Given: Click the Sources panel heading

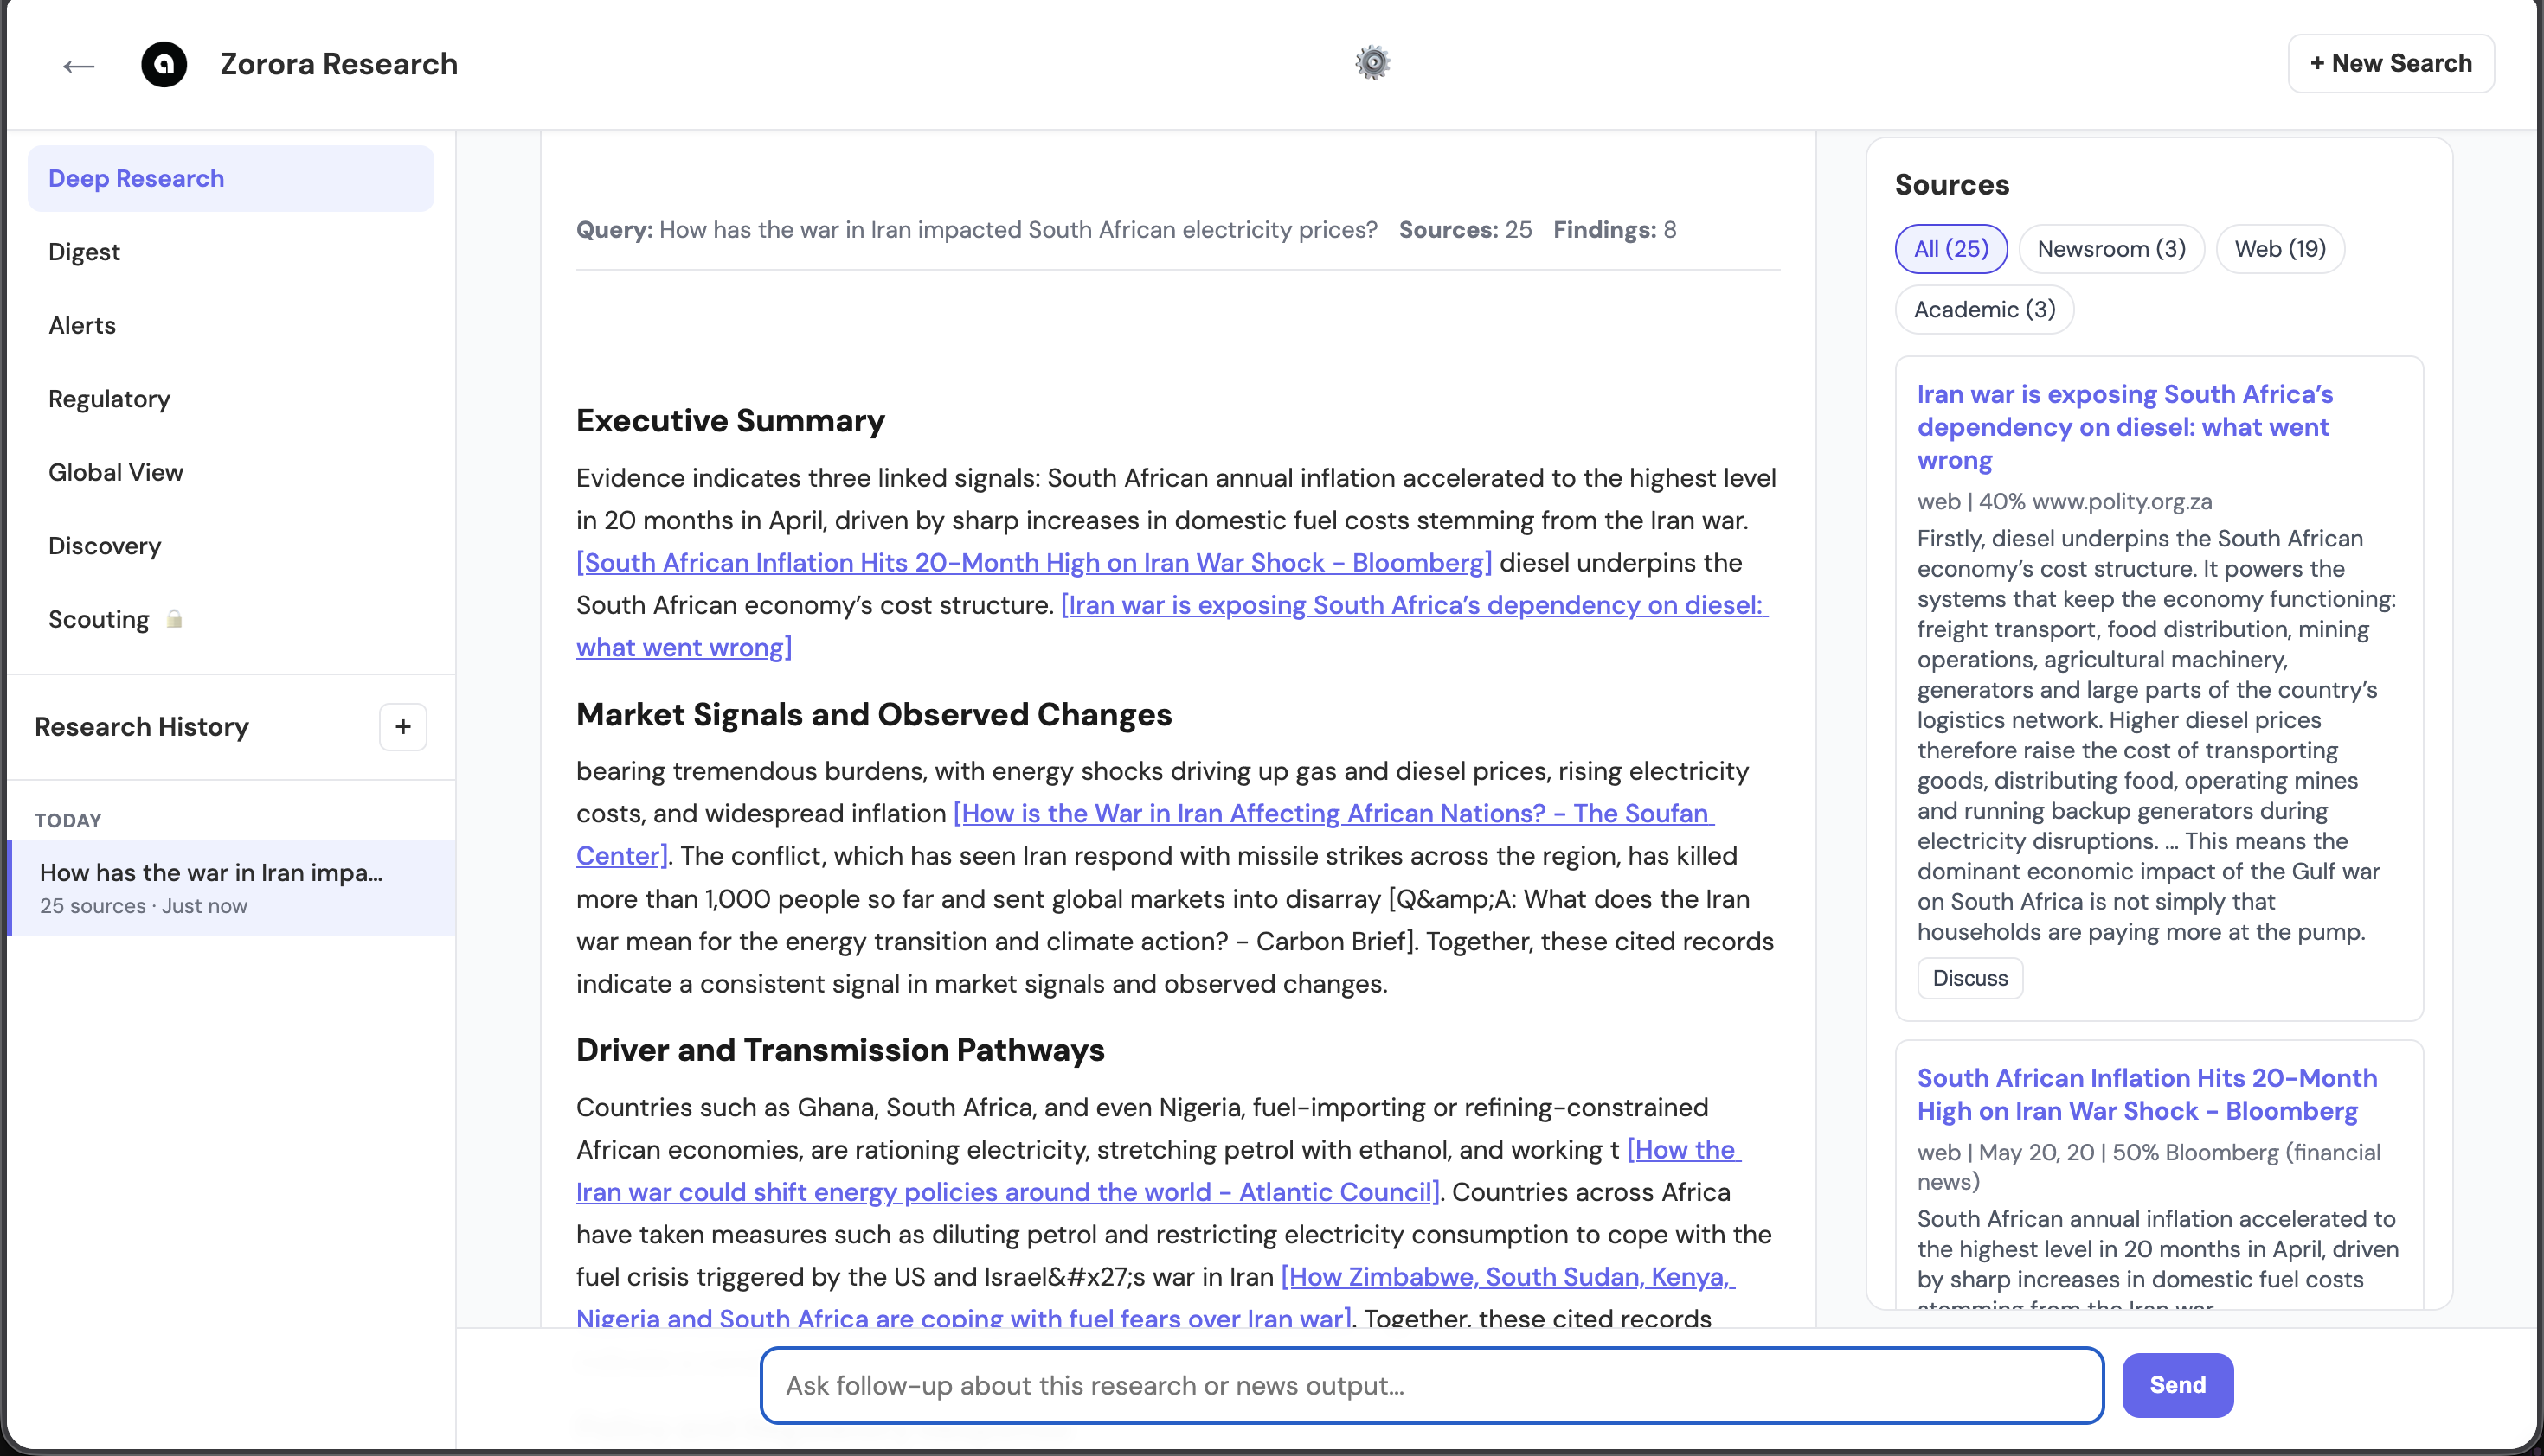Looking at the screenshot, I should 1951,185.
